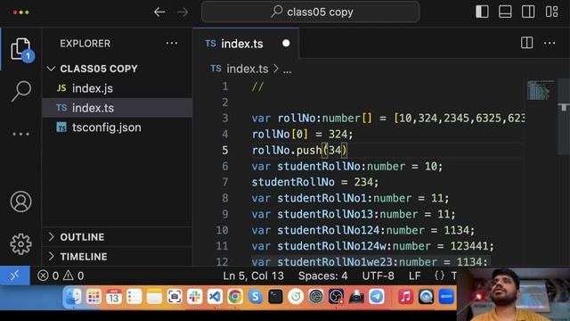Screen dimensions: 570x321
Task: Open Telegram from the dock
Action: (x=377, y=297)
